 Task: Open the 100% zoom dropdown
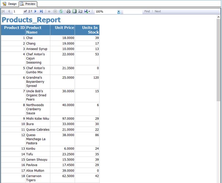coord(119,12)
